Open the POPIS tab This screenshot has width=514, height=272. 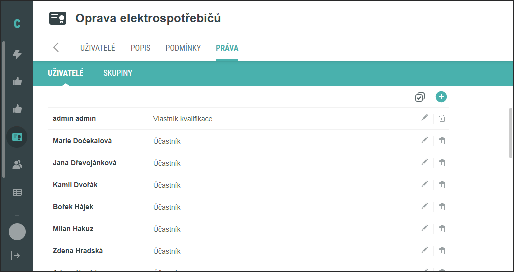141,48
